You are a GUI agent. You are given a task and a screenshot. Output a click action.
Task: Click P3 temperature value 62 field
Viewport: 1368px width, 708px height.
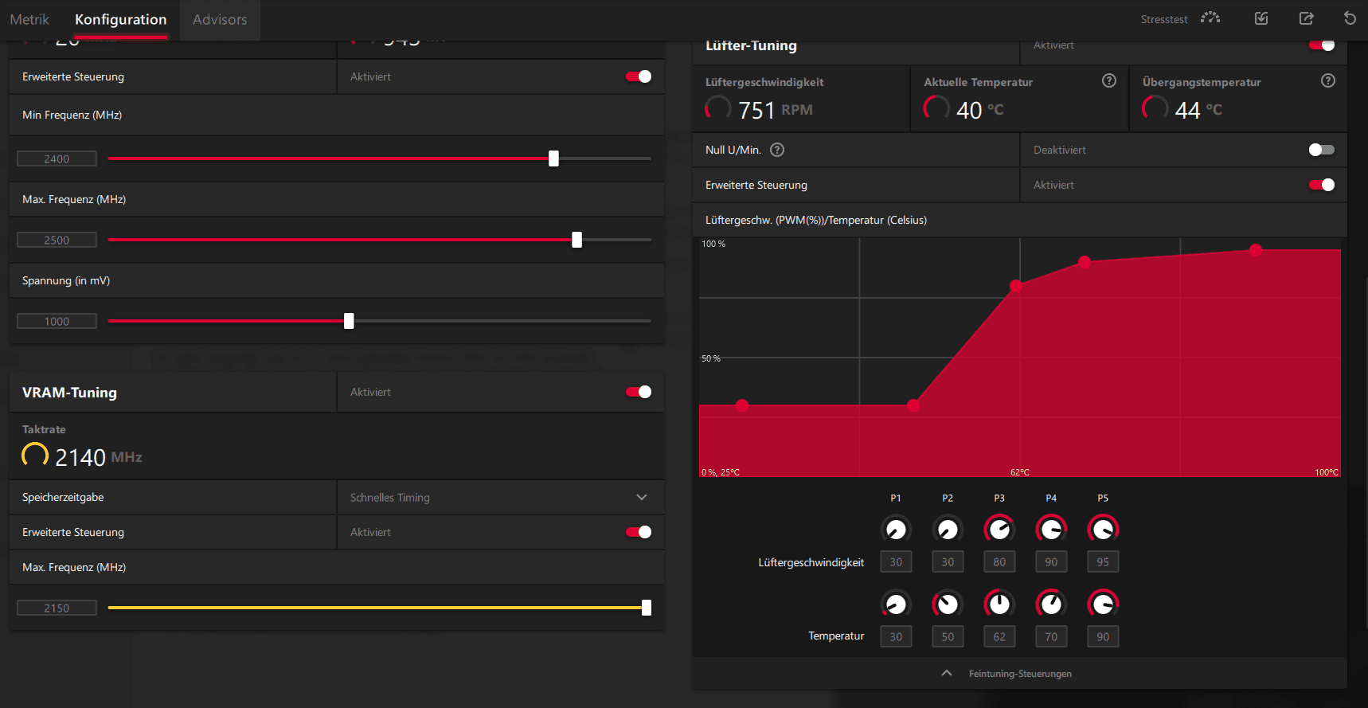[999, 636]
